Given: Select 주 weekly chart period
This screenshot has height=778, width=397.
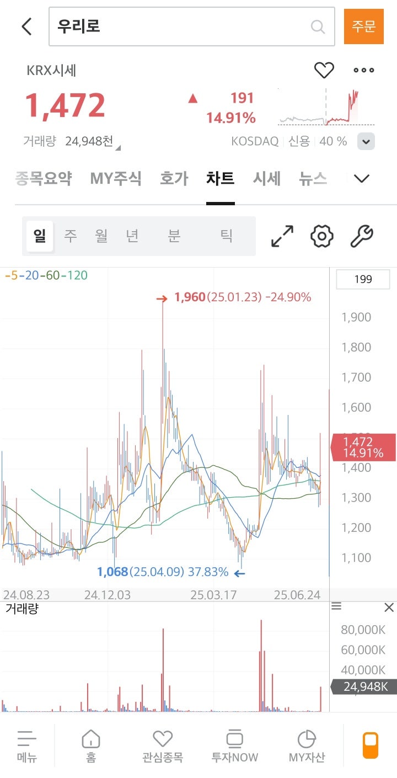Looking at the screenshot, I should tap(71, 236).
